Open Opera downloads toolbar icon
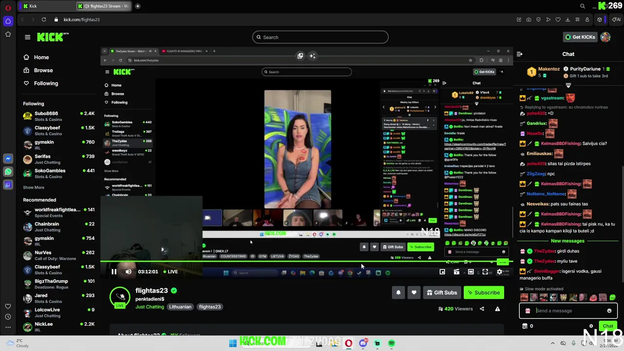This screenshot has width=624, height=351. 568,19
